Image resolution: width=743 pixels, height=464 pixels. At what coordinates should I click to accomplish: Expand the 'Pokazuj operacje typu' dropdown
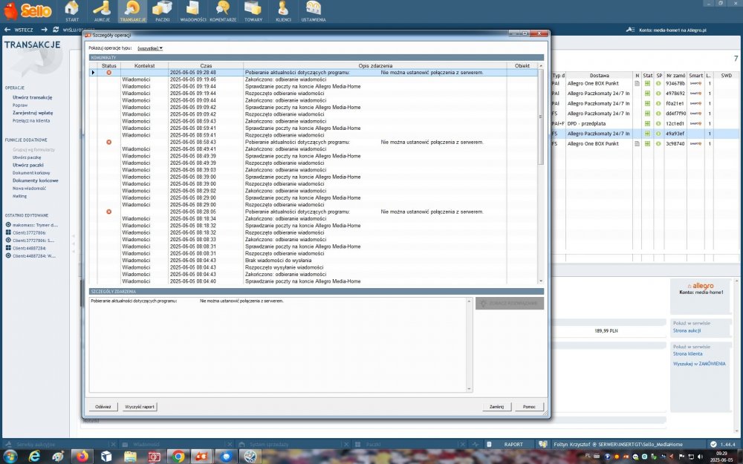tap(150, 48)
